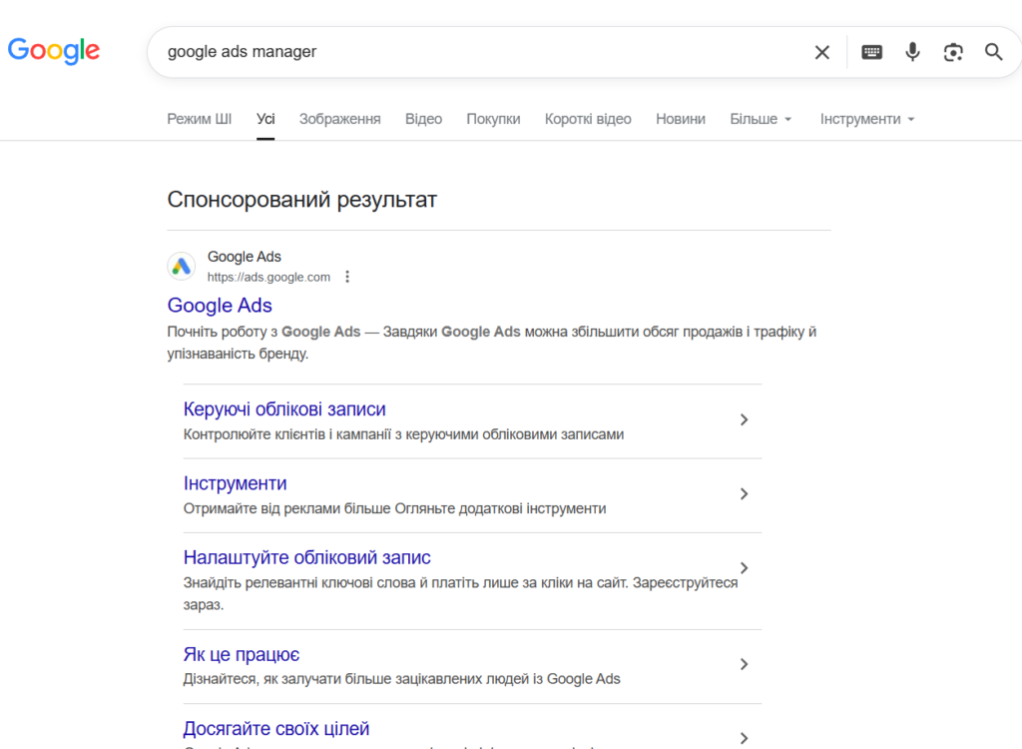Viewport: 1022px width, 749px height.
Task: Open the Google Ads title link
Action: tap(220, 306)
